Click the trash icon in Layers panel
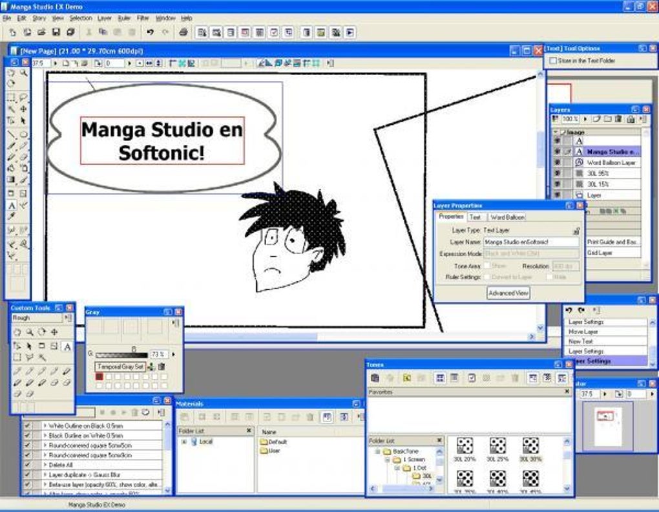659x512 pixels. 618,119
